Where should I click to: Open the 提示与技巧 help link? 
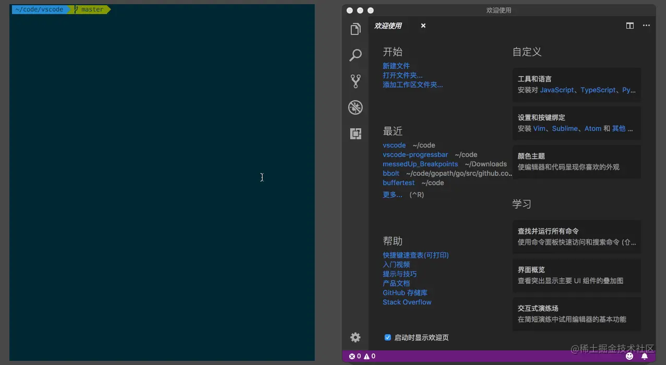400,274
